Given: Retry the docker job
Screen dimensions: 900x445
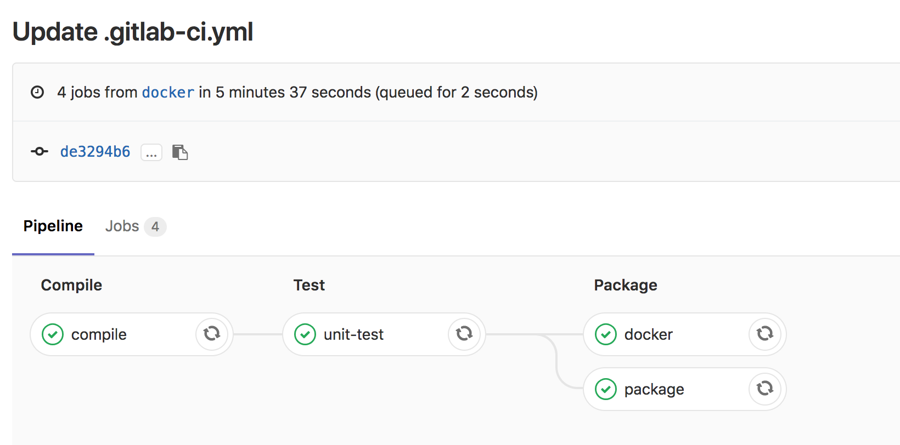Looking at the screenshot, I should (x=765, y=334).
